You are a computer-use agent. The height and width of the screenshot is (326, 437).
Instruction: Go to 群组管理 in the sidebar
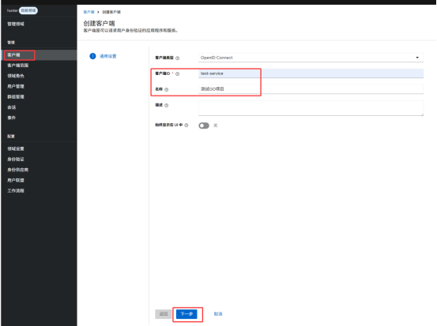(16, 97)
